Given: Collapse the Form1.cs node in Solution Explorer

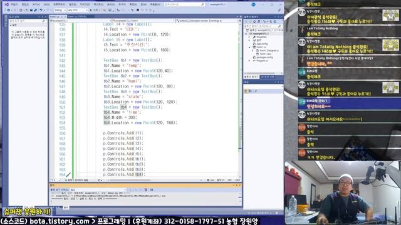Looking at the screenshot, I should point(249,47).
